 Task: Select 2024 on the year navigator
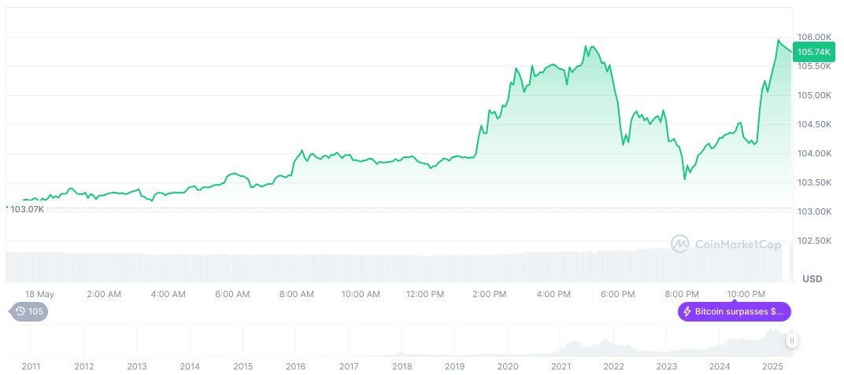coord(720,366)
